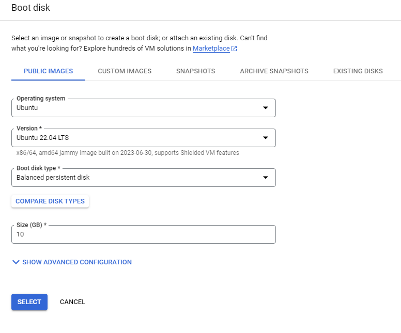Open the Snapshots tab

(196, 71)
